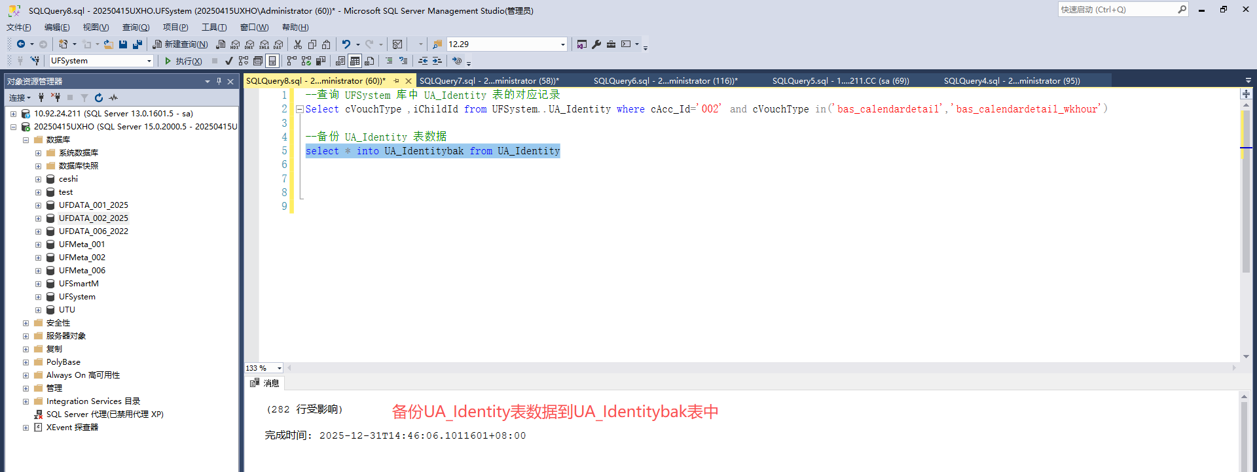Viewport: 1257px width, 472px height.
Task: Open the 133 % zoom level dropdown
Action: coord(280,368)
